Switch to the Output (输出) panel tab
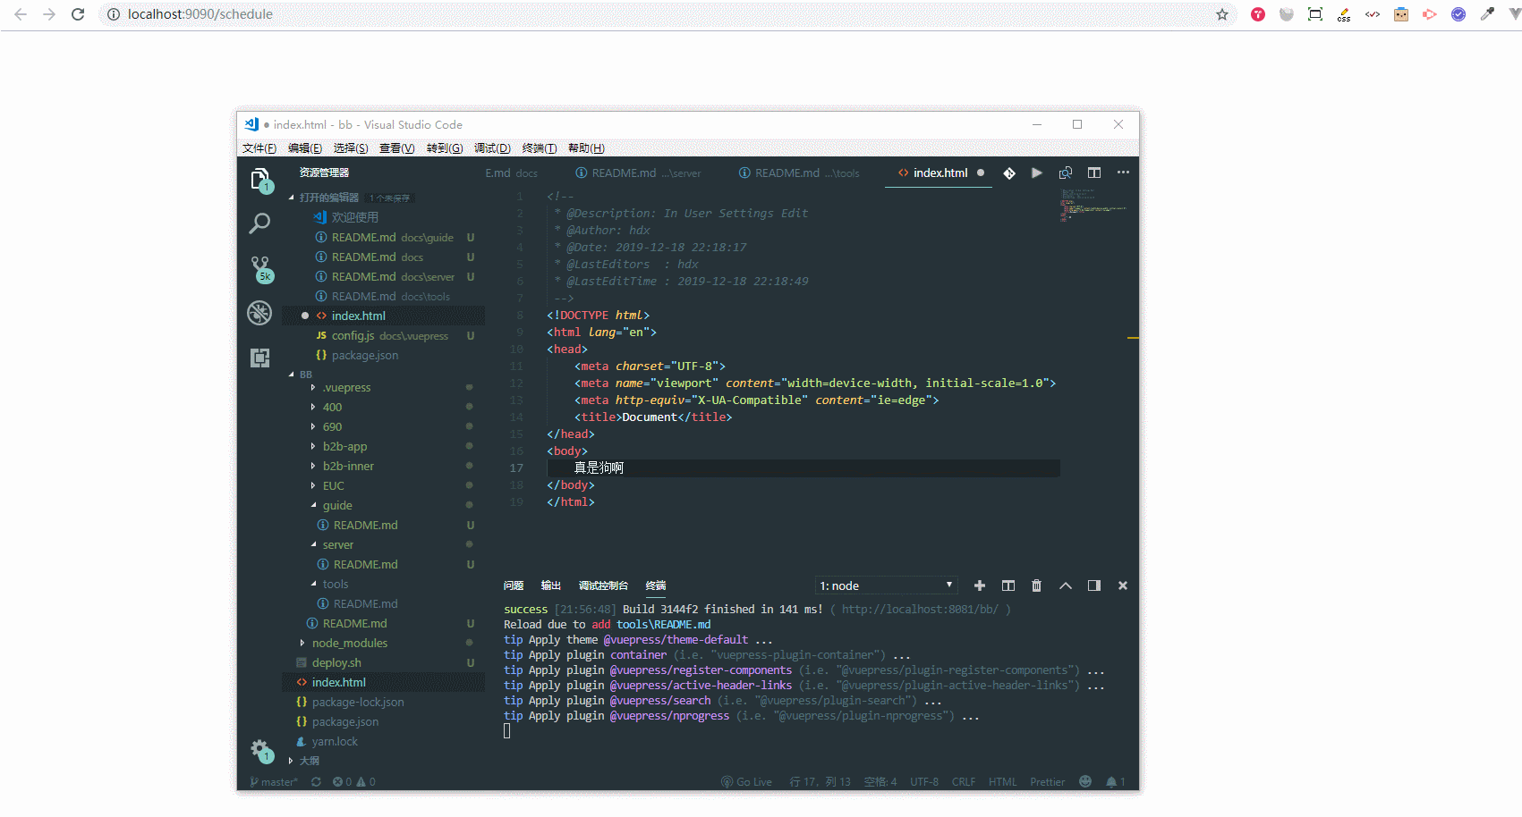The width and height of the screenshot is (1522, 817). point(551,585)
